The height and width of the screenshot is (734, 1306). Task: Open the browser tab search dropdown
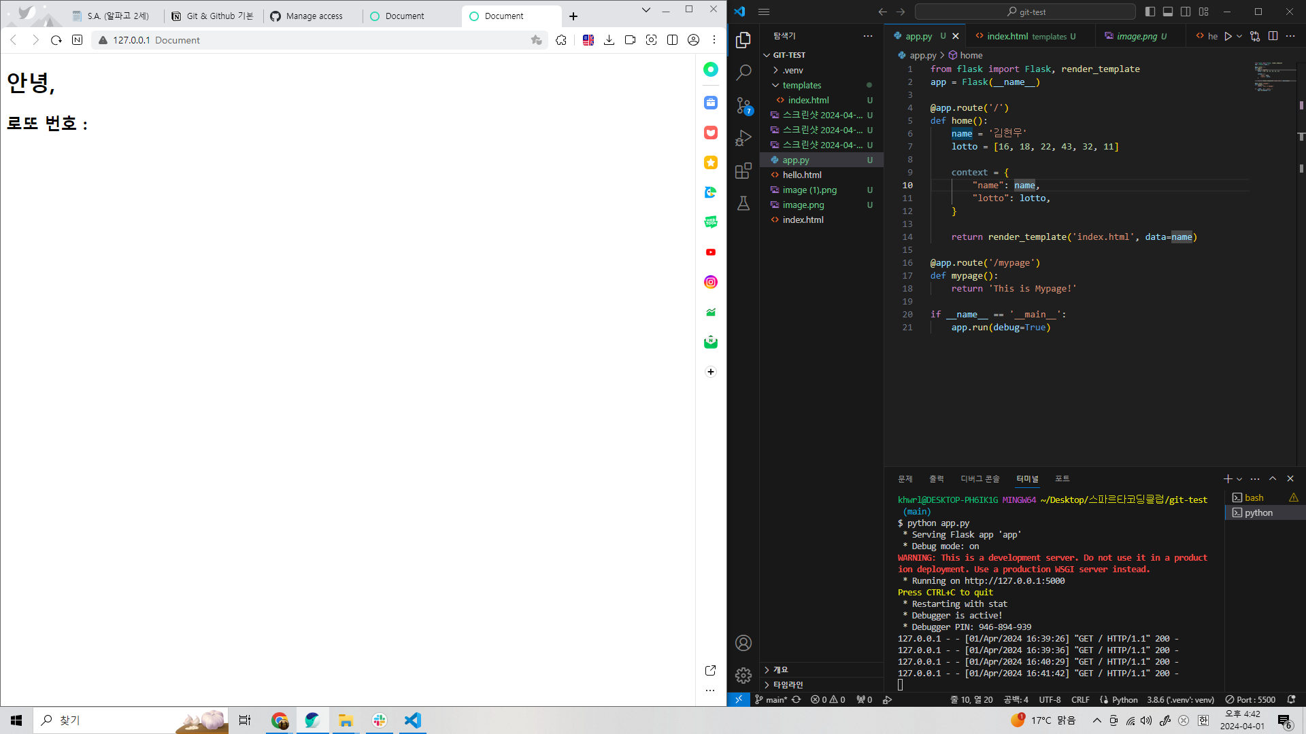pos(646,10)
